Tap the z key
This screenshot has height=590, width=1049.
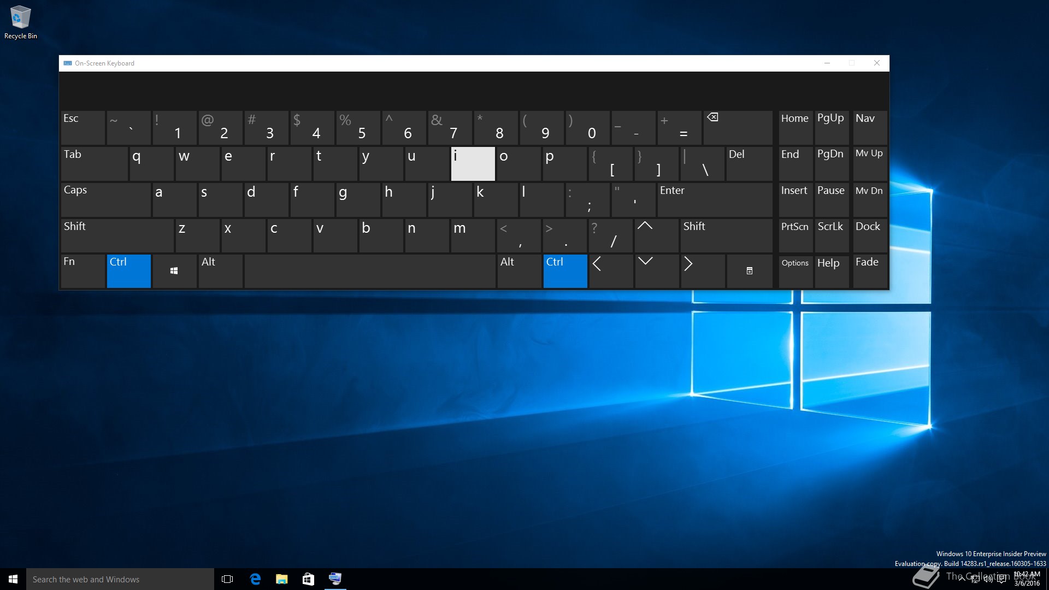tap(198, 235)
